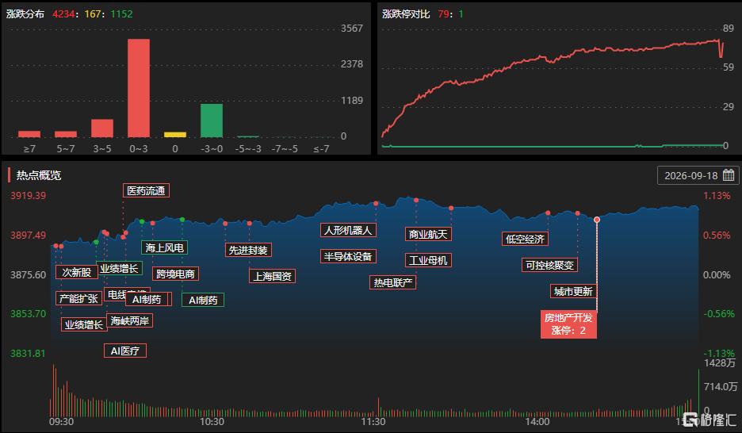The image size is (742, 433).
Task: Click the highlighted 房地产开发 涨停 tooltip
Action: (x=568, y=324)
